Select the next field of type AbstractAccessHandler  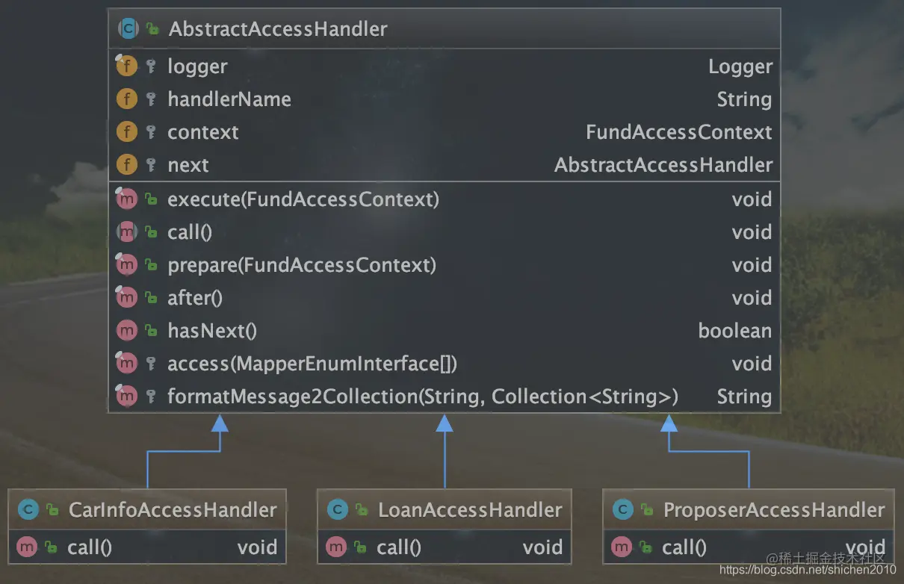(445, 165)
